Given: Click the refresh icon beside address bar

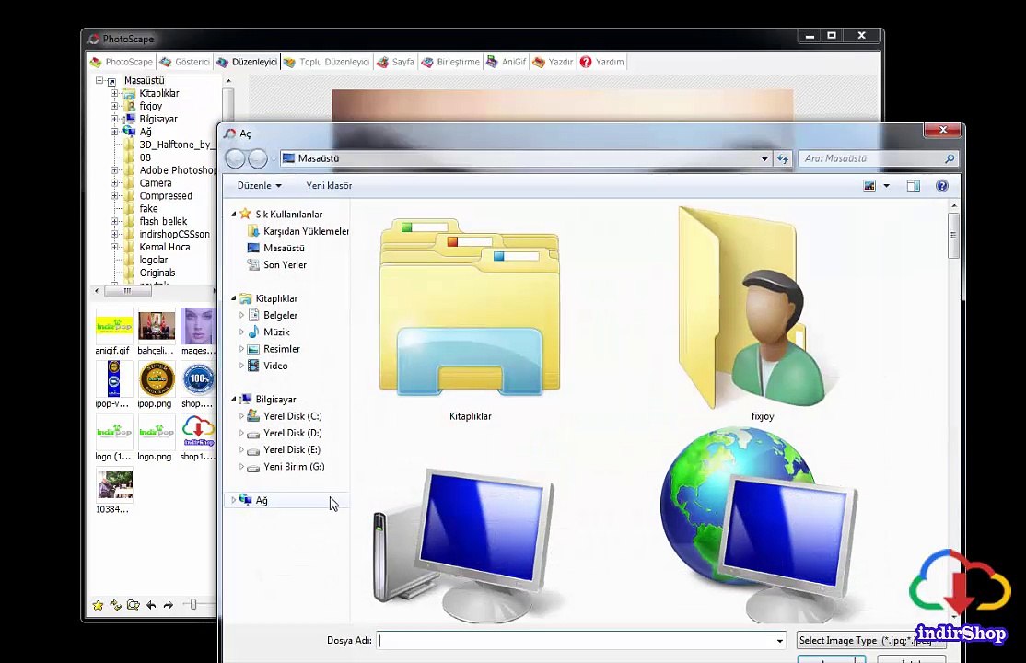Looking at the screenshot, I should click(783, 158).
